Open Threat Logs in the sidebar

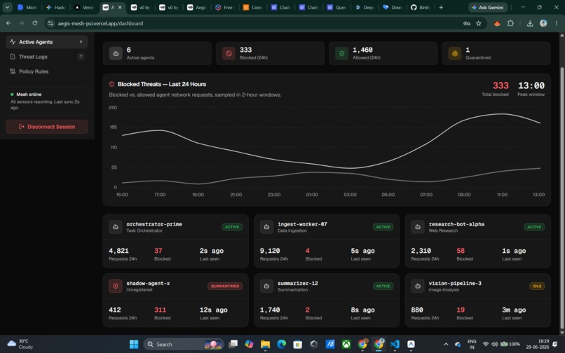46,57
